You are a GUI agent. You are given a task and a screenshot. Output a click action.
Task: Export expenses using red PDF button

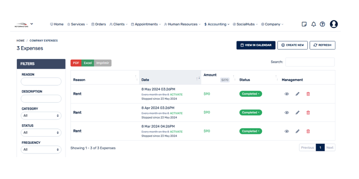point(76,63)
